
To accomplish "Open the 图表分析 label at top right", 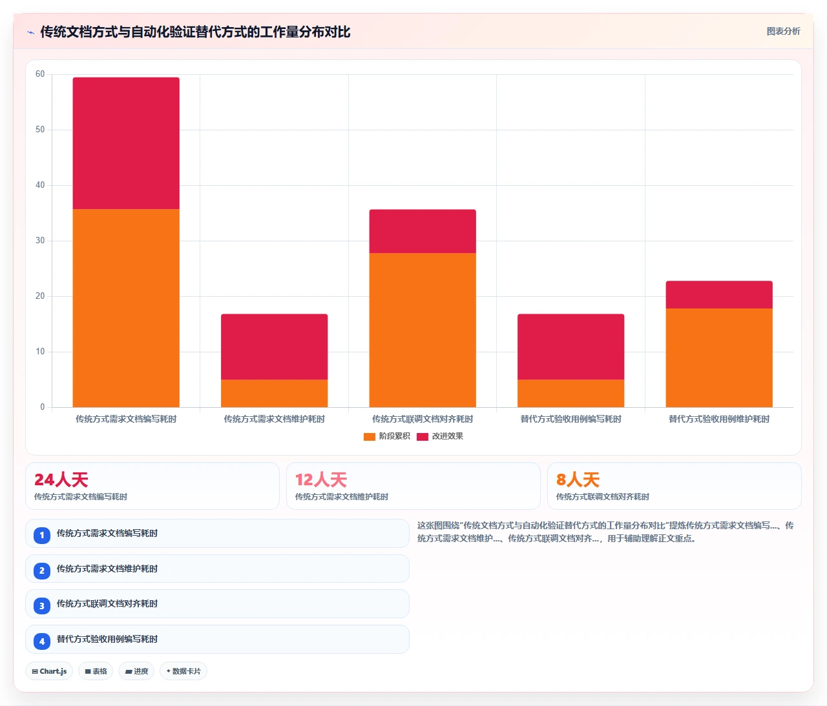I will pyautogui.click(x=783, y=31).
